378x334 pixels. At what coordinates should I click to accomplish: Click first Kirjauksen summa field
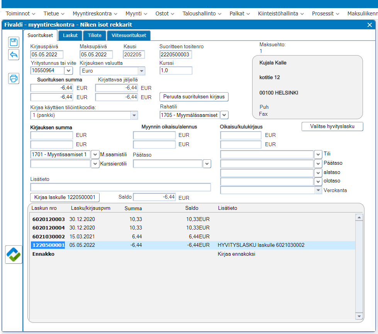(x=52, y=135)
